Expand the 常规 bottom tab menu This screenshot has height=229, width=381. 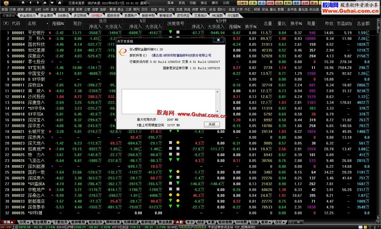click(x=8, y=222)
